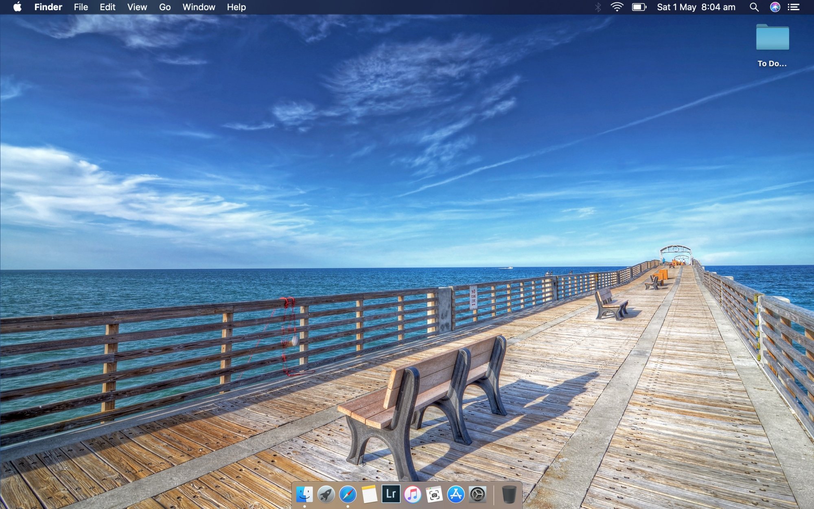Open the App Store from Dock
The image size is (814, 509).
pos(455,494)
